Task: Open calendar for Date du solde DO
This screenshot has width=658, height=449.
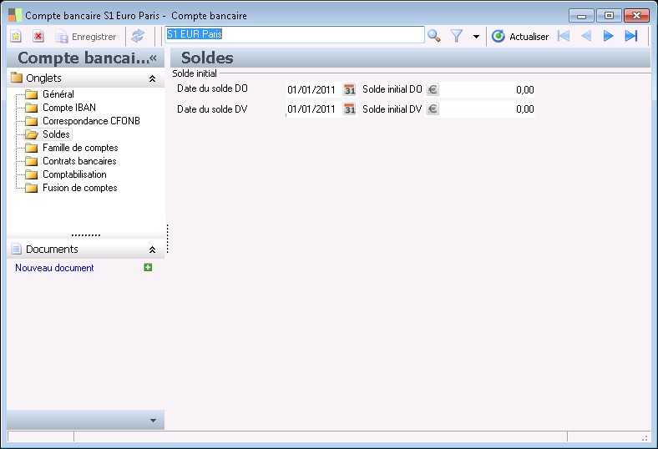Action: coord(350,89)
